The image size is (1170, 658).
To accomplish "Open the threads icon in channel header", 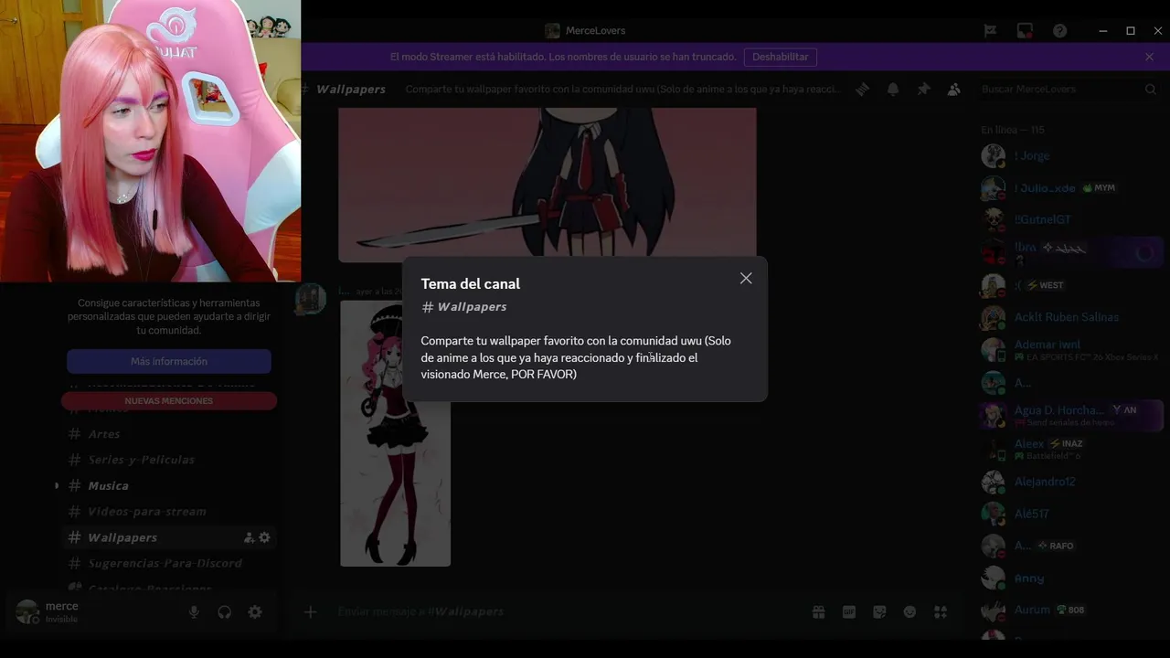I will click(x=862, y=89).
